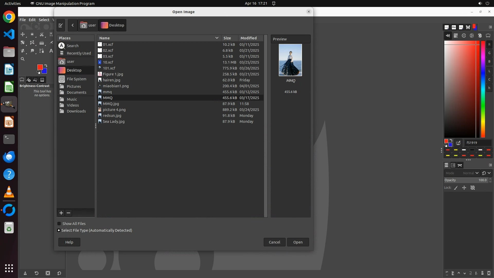This screenshot has height=278, width=494.
Task: Click the type-a-file-name pencil icon
Action: click(61, 25)
